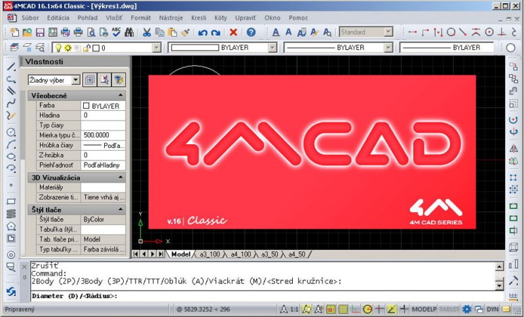The image size is (524, 317).
Task: Toggle DYN dynamic input in status bar
Action: tap(493, 309)
